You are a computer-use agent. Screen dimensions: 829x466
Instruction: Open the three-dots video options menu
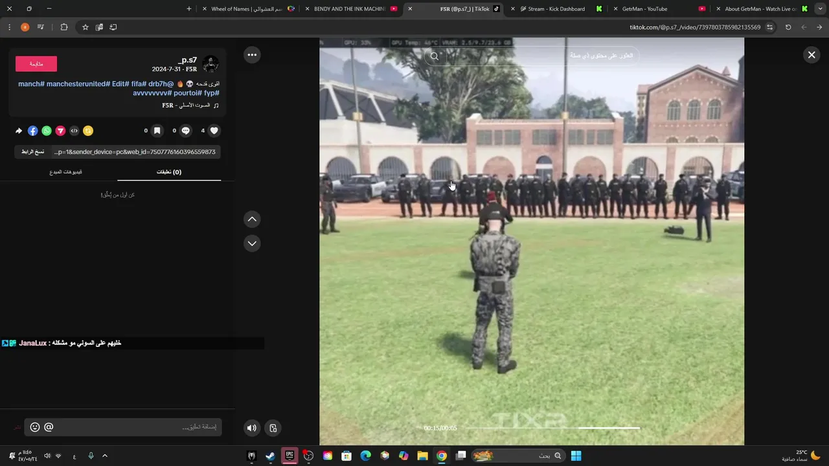point(252,55)
